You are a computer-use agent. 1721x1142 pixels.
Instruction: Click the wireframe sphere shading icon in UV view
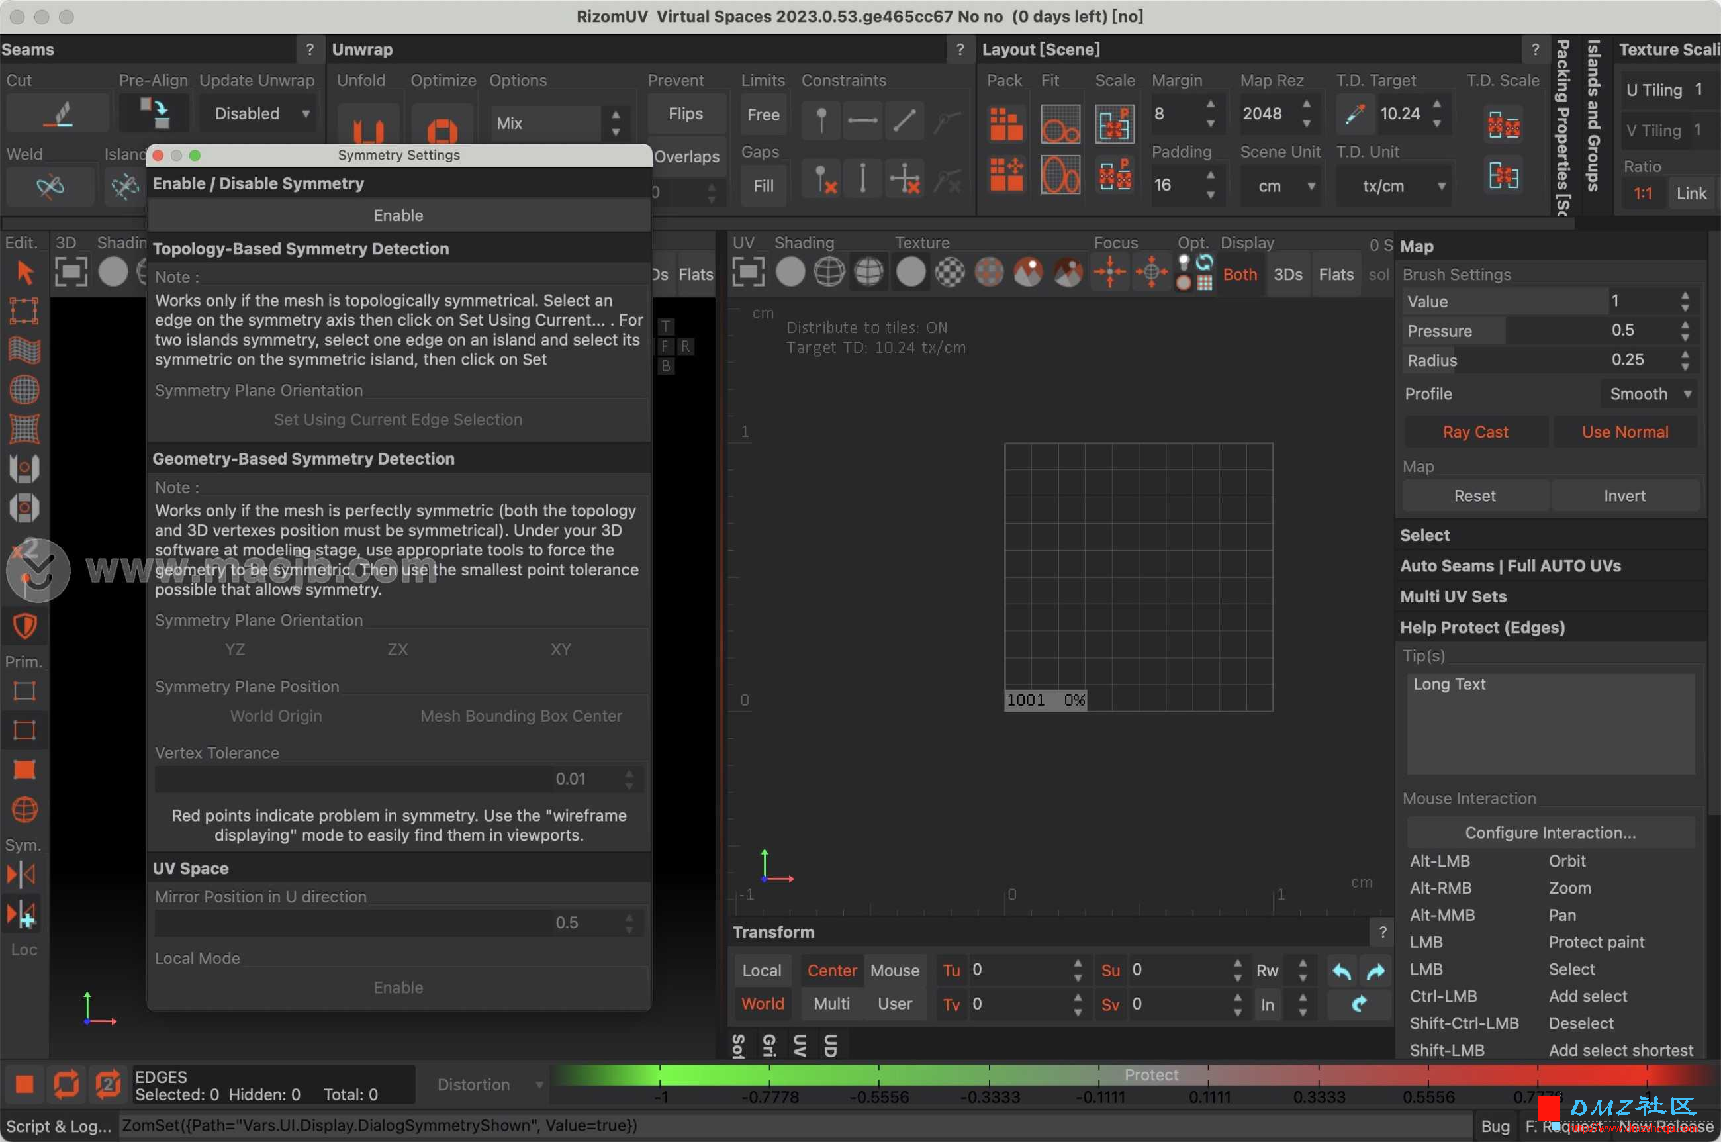(829, 272)
